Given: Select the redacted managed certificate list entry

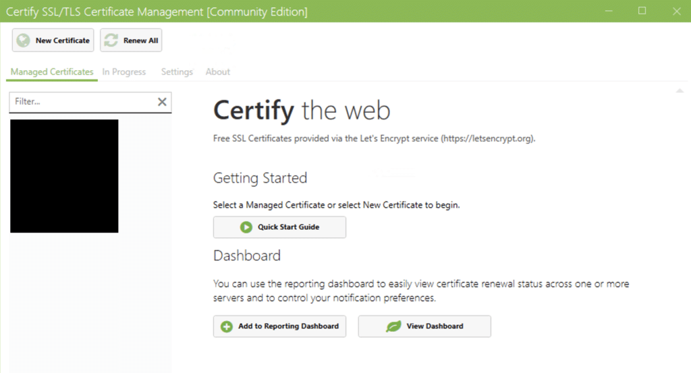Looking at the screenshot, I should click(64, 176).
